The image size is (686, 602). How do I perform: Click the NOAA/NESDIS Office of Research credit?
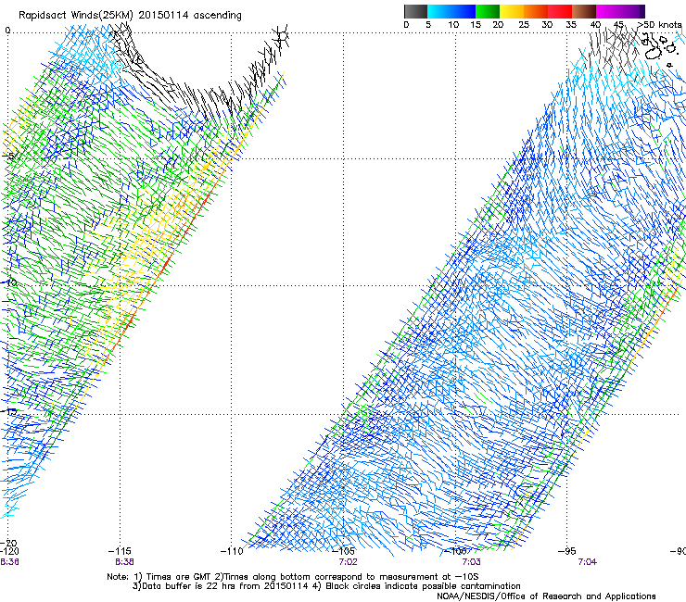[x=546, y=596]
